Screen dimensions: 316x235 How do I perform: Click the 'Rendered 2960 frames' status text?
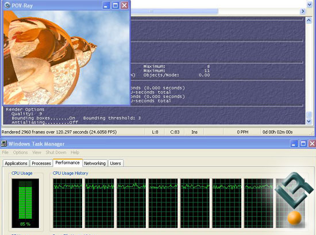pos(59,132)
